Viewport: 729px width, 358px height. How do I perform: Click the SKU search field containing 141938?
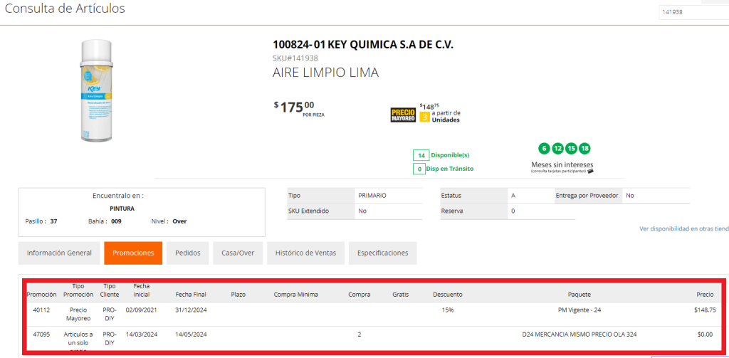[693, 12]
